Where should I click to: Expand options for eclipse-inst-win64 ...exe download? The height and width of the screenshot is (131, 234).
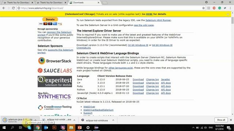click(74, 120)
